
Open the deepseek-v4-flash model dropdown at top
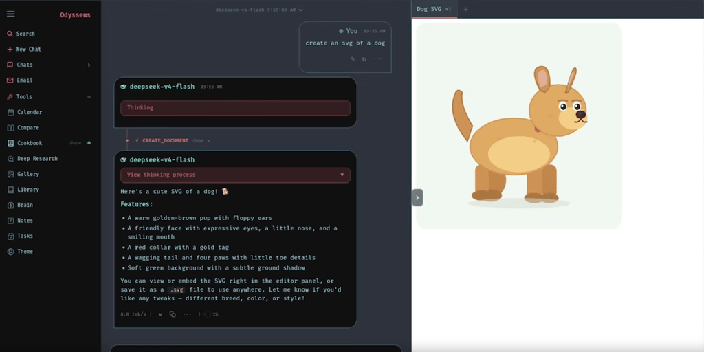[259, 10]
